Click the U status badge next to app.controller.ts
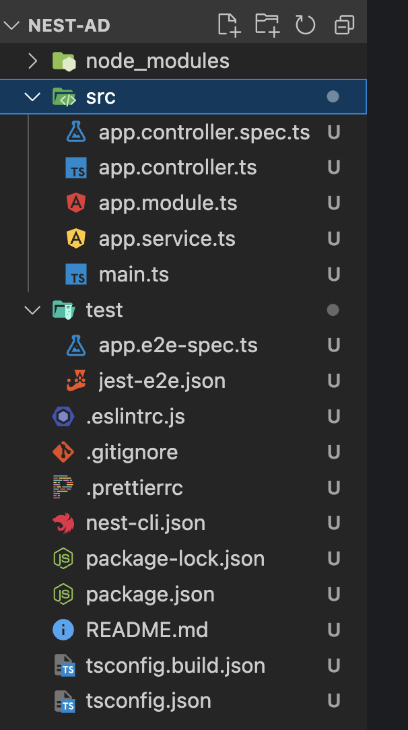Viewport: 408px width, 730px height. pos(333,168)
